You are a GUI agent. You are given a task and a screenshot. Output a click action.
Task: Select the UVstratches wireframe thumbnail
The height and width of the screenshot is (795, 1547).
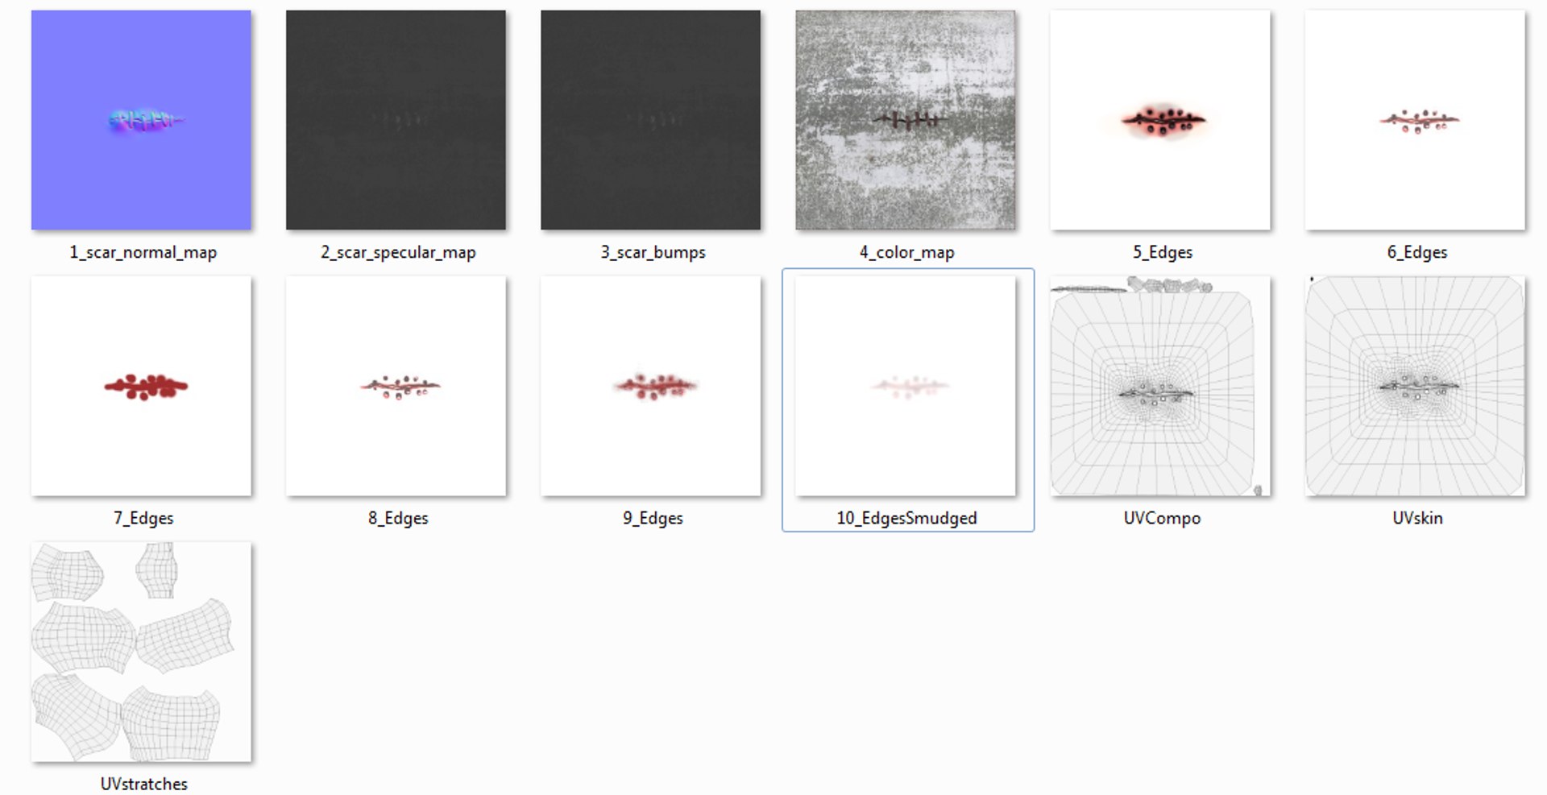tap(141, 652)
